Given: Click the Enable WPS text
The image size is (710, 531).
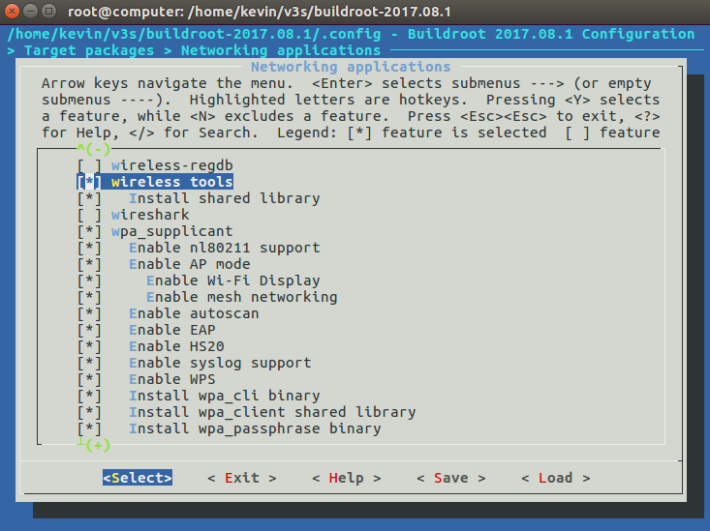Looking at the screenshot, I should (172, 379).
